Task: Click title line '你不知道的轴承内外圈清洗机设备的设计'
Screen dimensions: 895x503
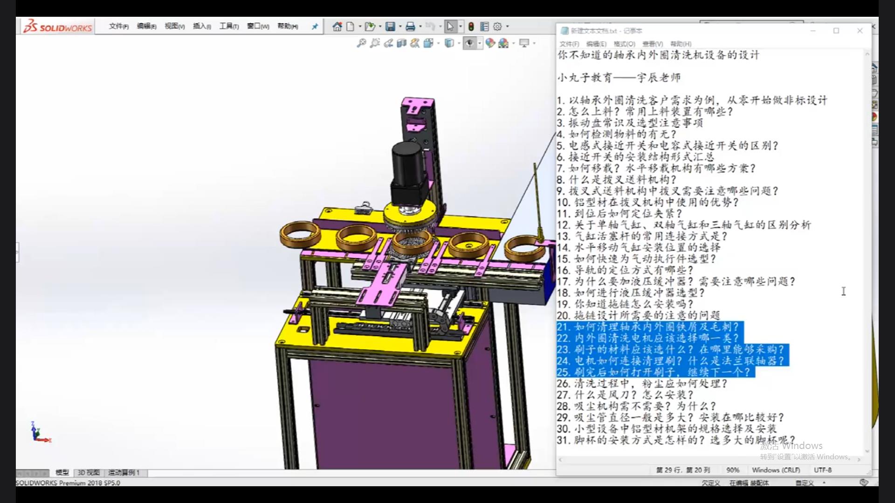Action: (x=659, y=55)
